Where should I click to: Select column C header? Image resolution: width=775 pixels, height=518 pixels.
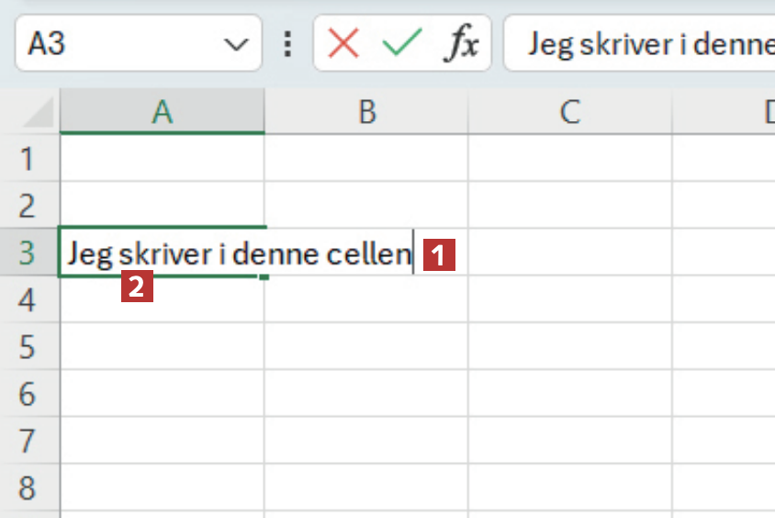point(569,112)
